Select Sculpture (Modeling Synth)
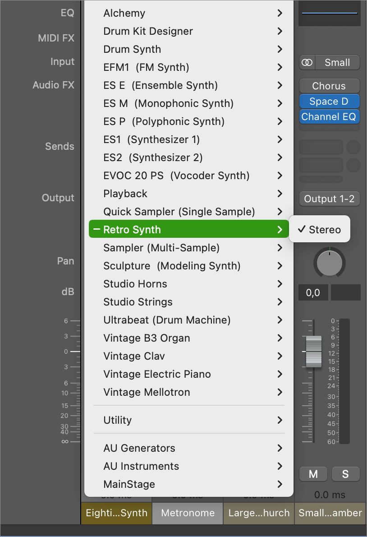367x537 pixels. click(189, 266)
